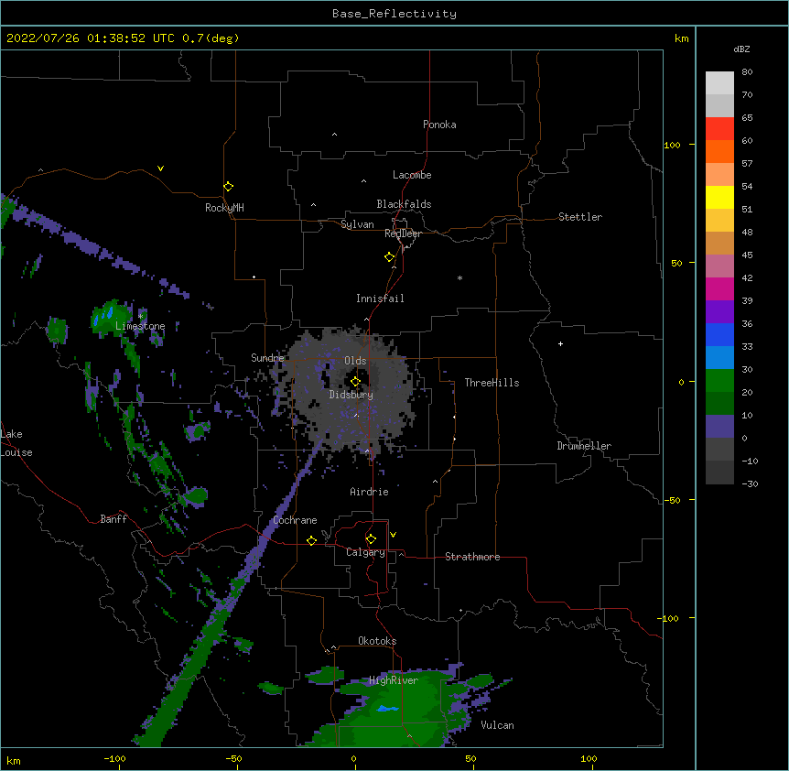Click the Base_Reflectivity title

click(394, 14)
